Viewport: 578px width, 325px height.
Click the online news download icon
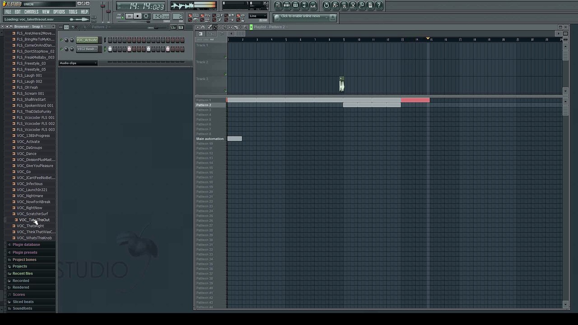(x=333, y=17)
